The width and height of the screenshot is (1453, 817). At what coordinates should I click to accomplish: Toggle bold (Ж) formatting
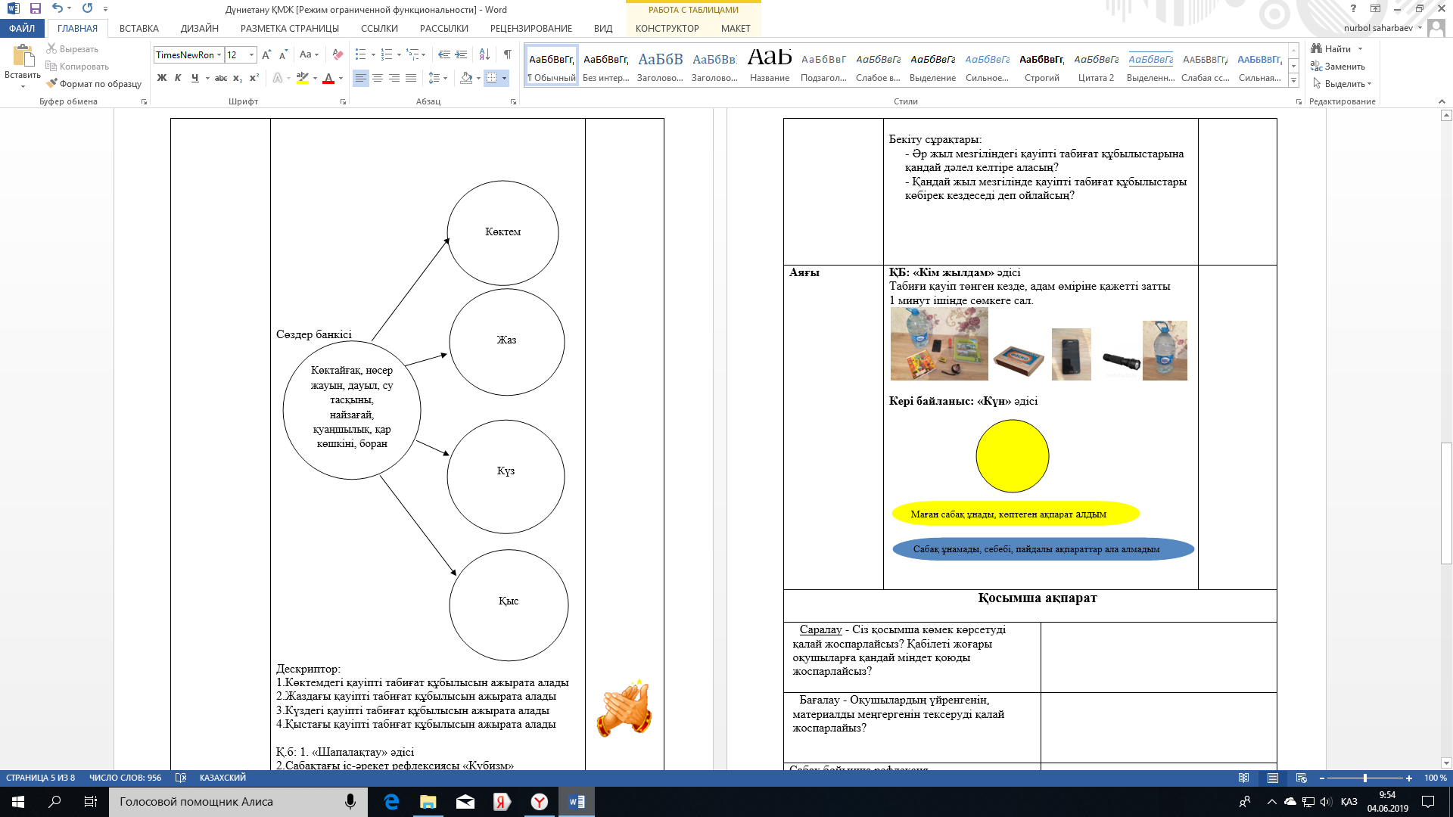point(162,78)
